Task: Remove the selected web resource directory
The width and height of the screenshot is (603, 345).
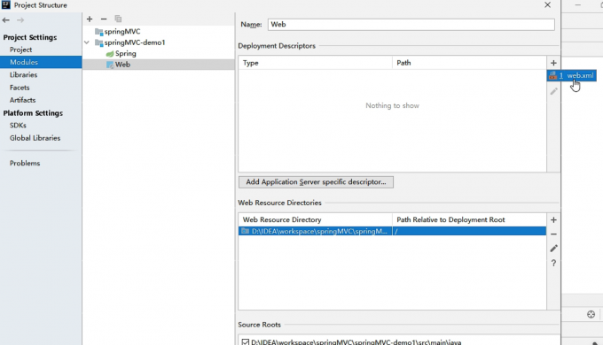Action: coord(553,234)
